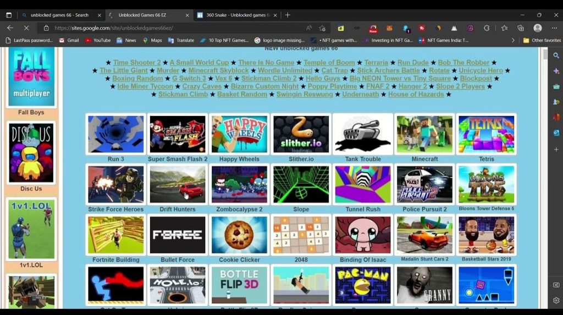Screen dimensions: 563x315
Task: Open Other favorites folder
Action: tap(542, 40)
